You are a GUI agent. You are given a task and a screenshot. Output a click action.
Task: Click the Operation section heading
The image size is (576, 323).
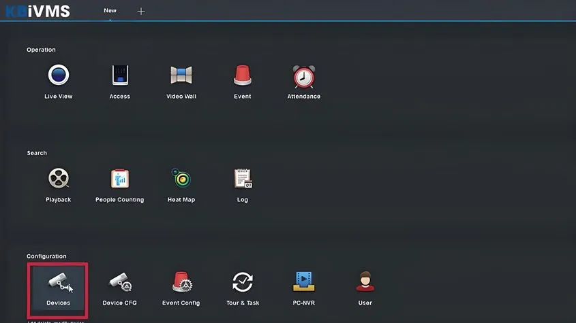tap(41, 50)
